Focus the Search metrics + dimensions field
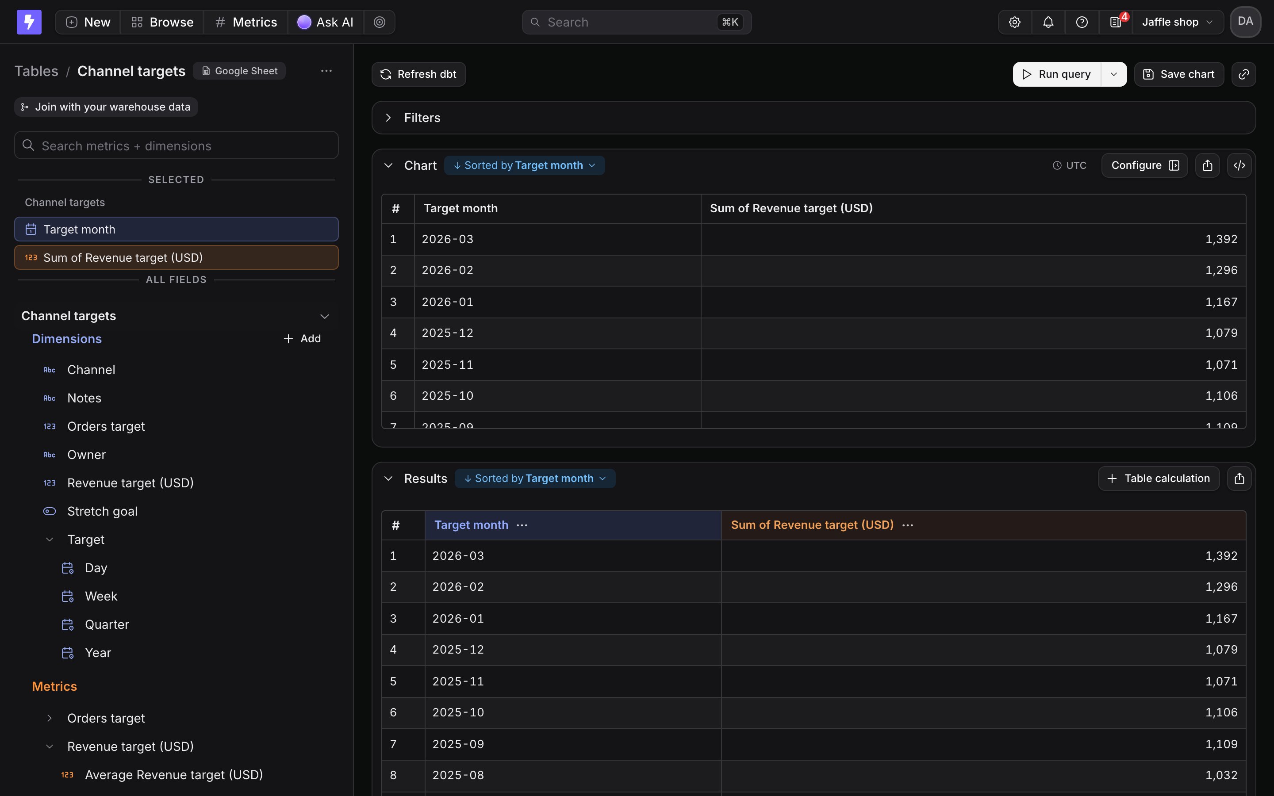The height and width of the screenshot is (796, 1274). coord(177,145)
